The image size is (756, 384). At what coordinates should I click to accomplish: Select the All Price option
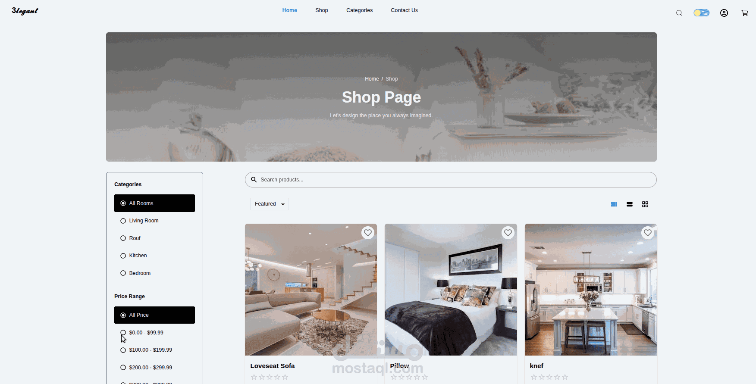pyautogui.click(x=154, y=315)
